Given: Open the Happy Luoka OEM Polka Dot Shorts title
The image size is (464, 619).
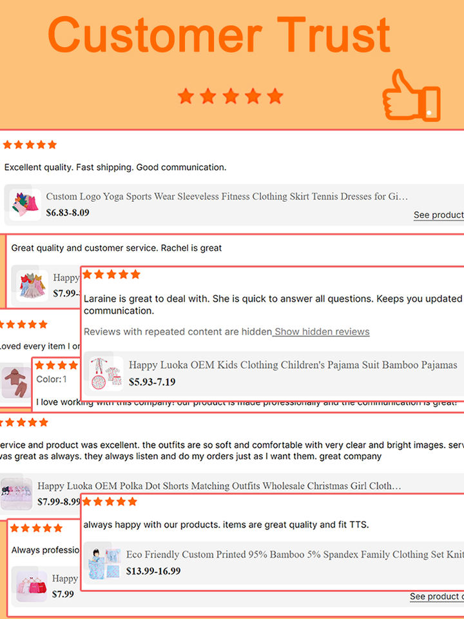Looking at the screenshot, I should click(x=219, y=486).
